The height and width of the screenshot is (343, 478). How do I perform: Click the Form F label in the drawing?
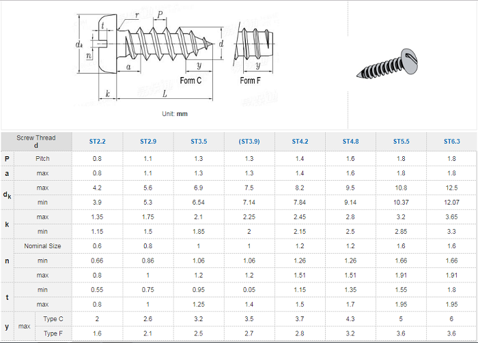[250, 80]
